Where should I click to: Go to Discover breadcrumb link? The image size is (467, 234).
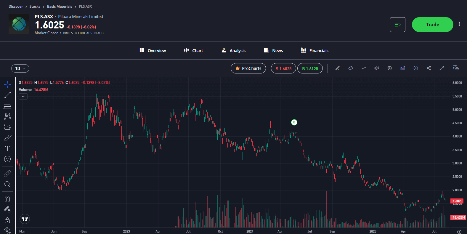click(16, 7)
